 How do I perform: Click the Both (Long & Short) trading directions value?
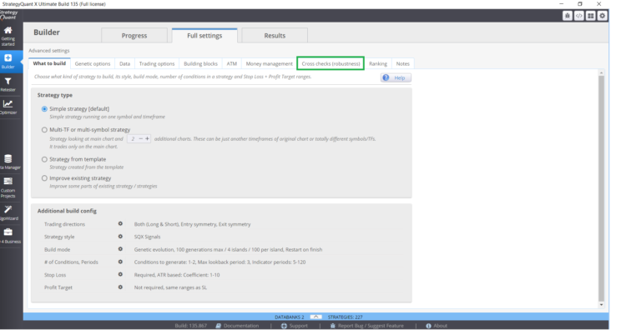click(x=193, y=224)
